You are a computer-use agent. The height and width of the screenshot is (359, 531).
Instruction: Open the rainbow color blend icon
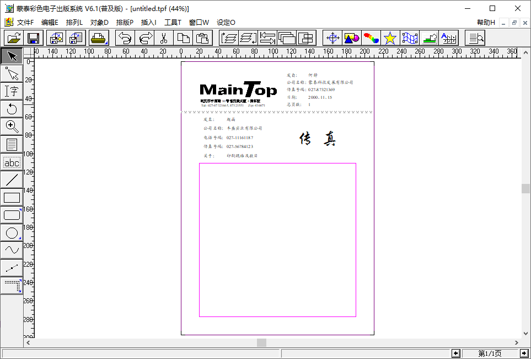(x=371, y=38)
